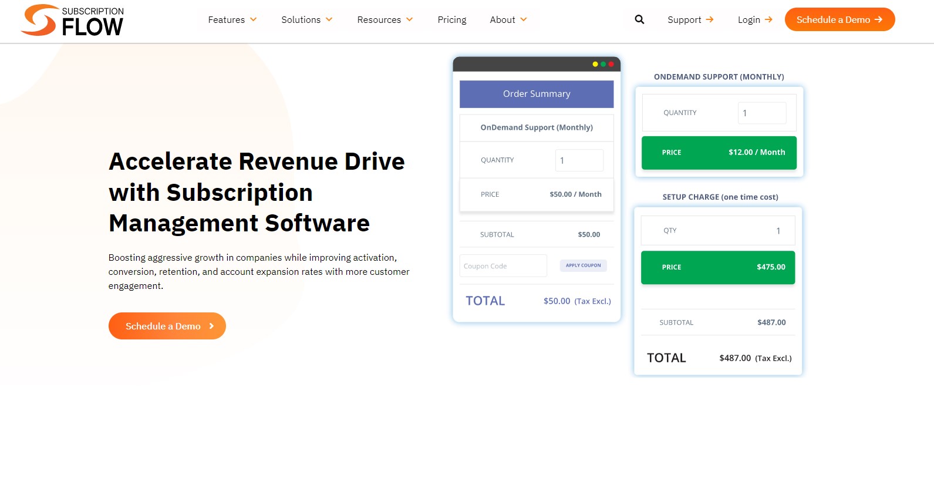Expand the About dropdown menu
This screenshot has width=934, height=488.
pyautogui.click(x=508, y=19)
